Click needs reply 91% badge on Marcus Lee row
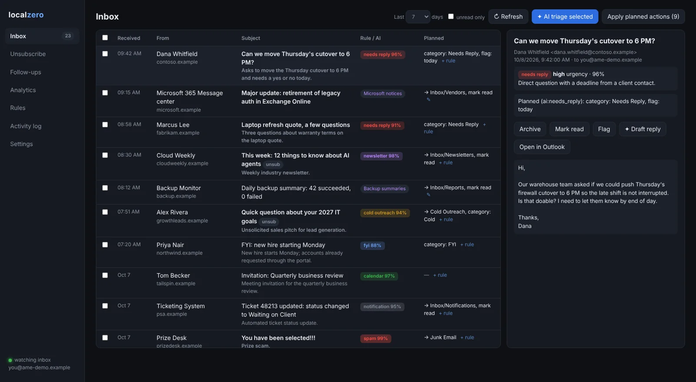 pos(382,126)
